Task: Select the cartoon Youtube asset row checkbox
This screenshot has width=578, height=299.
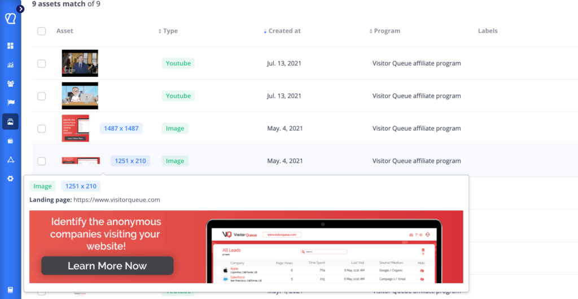Action: pos(42,96)
